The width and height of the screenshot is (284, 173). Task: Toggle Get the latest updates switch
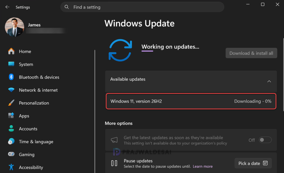pyautogui.click(x=265, y=140)
